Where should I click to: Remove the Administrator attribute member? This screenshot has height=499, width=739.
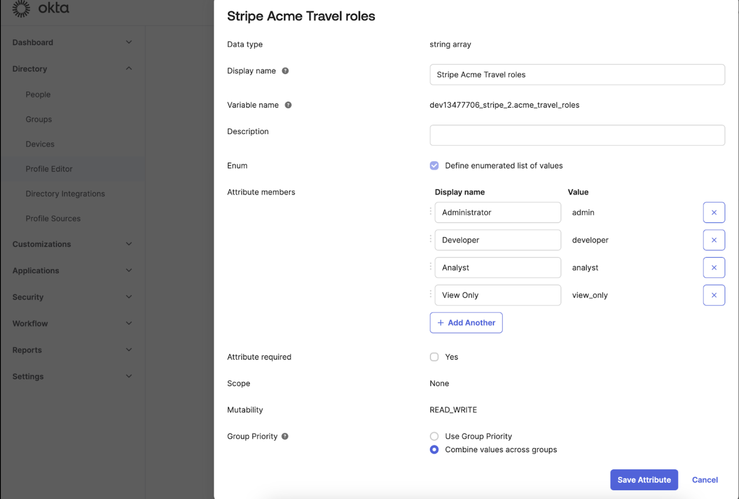point(714,212)
